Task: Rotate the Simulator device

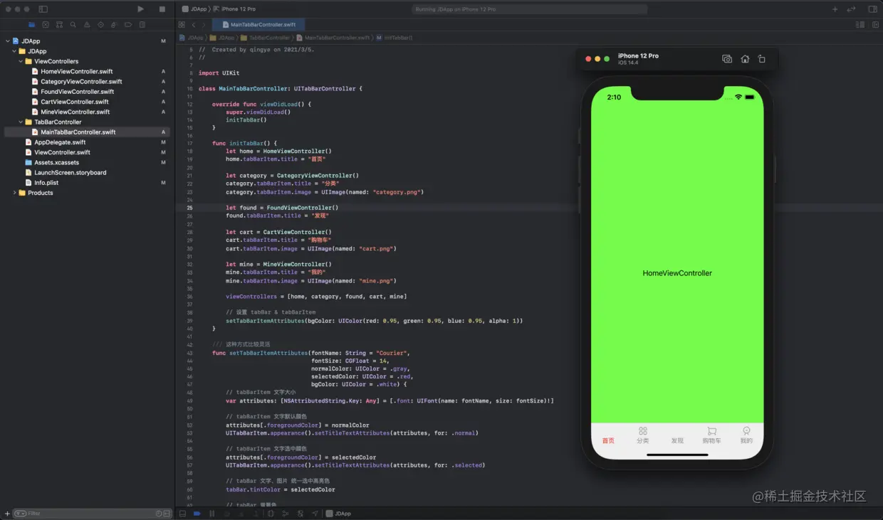Action: 762,59
